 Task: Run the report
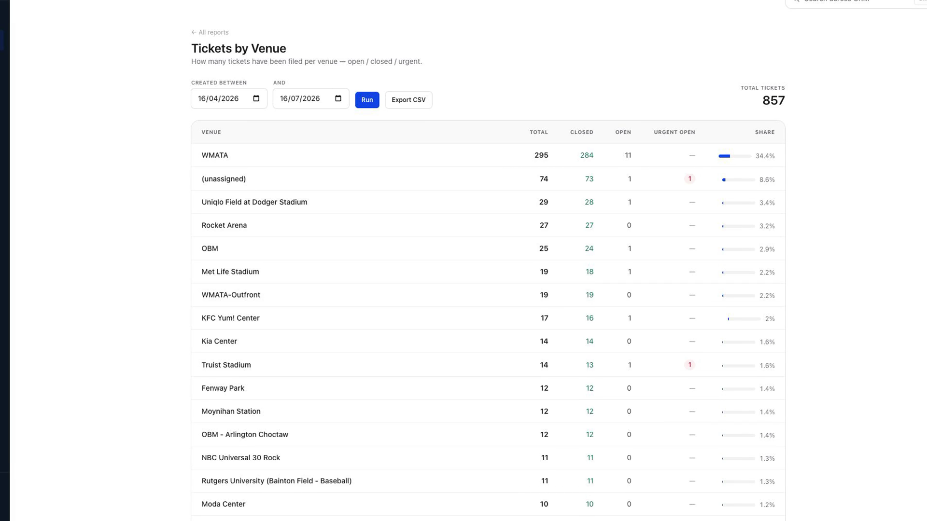coord(367,100)
